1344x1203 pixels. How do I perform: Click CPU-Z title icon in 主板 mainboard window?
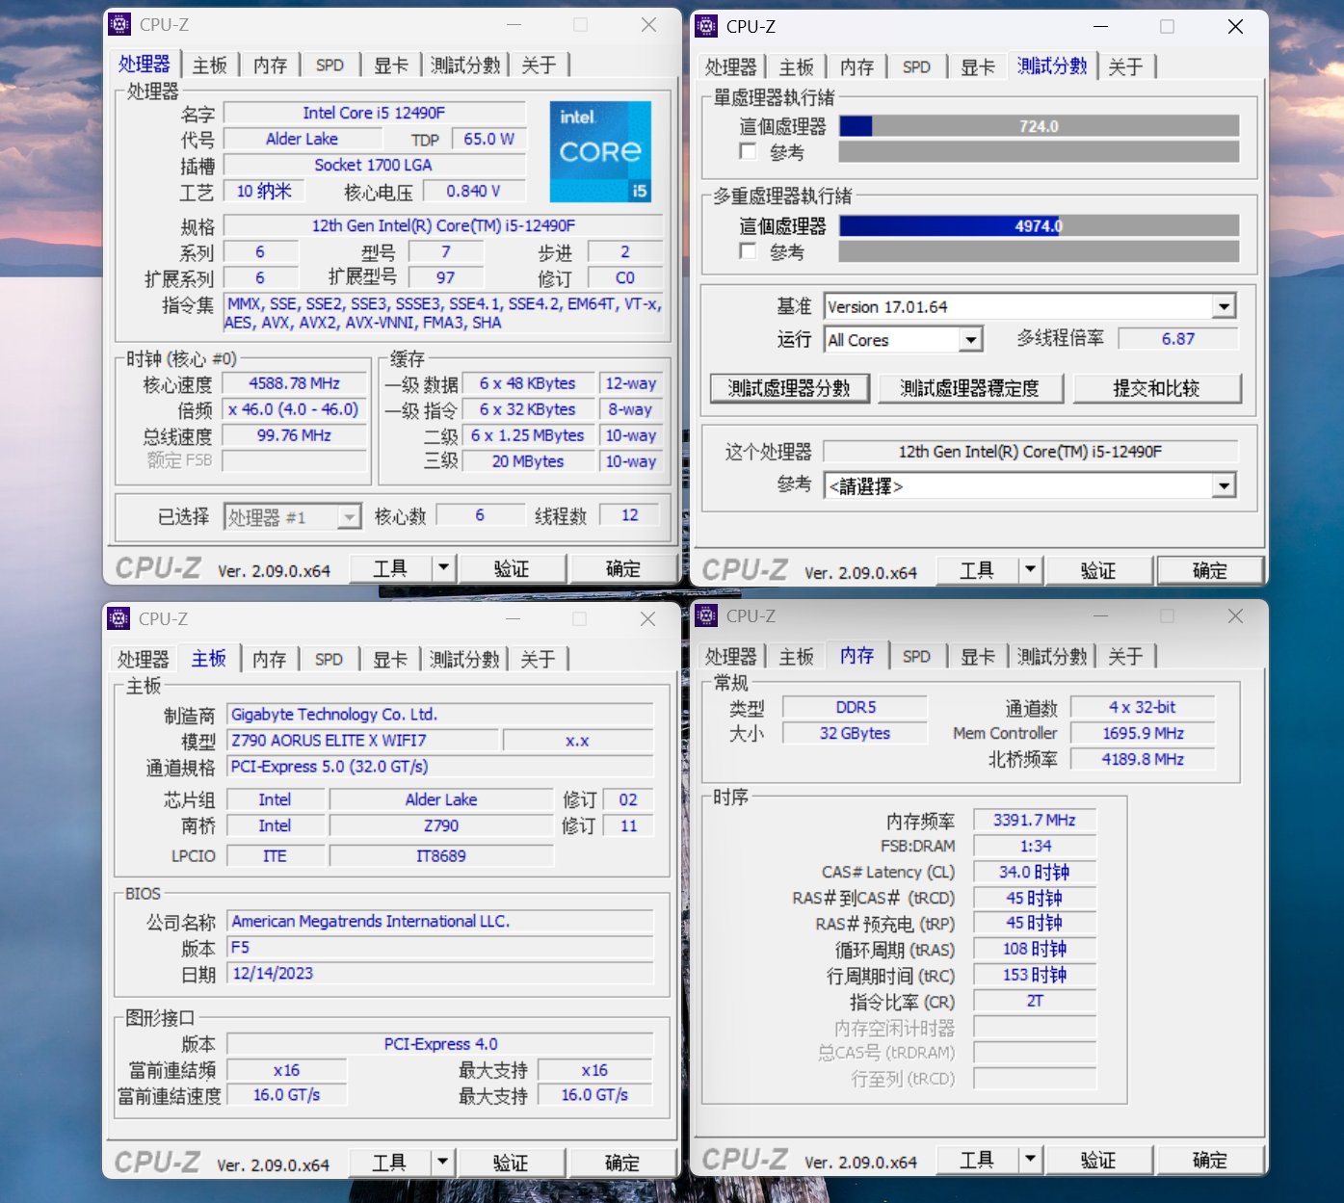(x=119, y=618)
